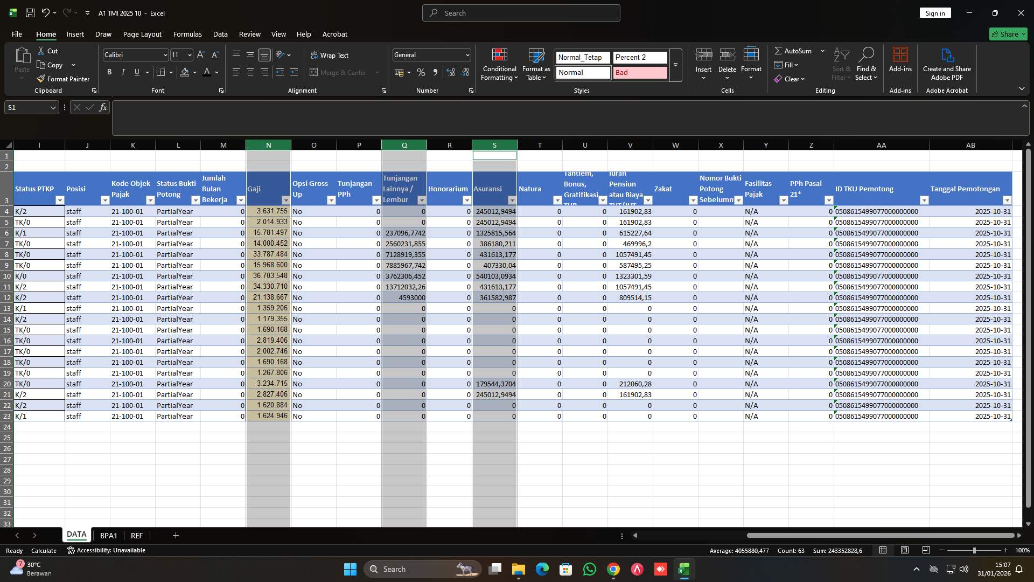The height and width of the screenshot is (582, 1034).
Task: Apply bold formatting
Action: [x=109, y=72]
